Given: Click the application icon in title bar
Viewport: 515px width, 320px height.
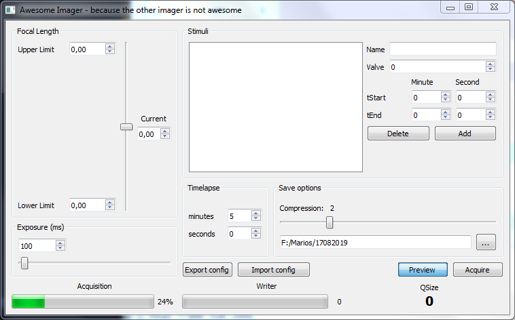Looking at the screenshot, I should 10,10.
